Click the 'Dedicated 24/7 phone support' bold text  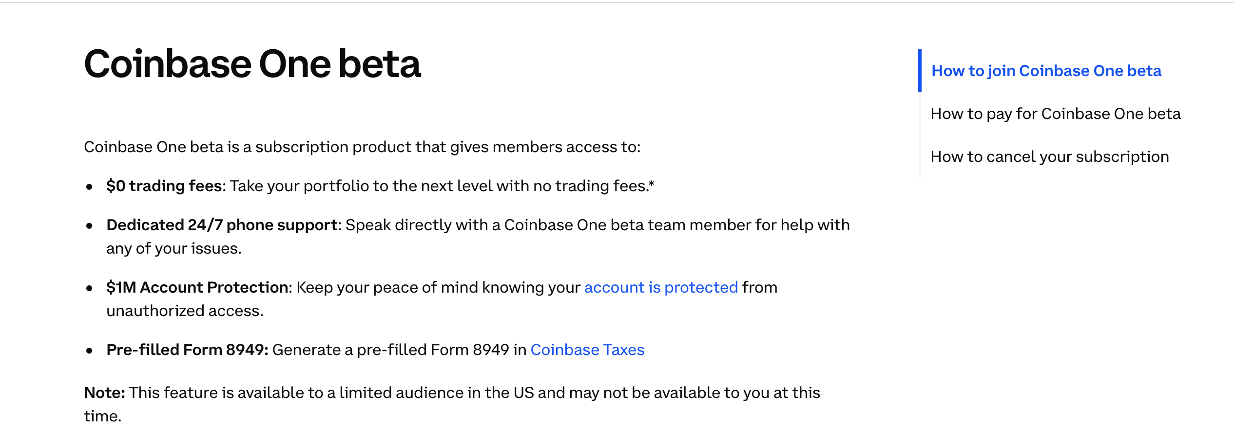[x=222, y=225]
